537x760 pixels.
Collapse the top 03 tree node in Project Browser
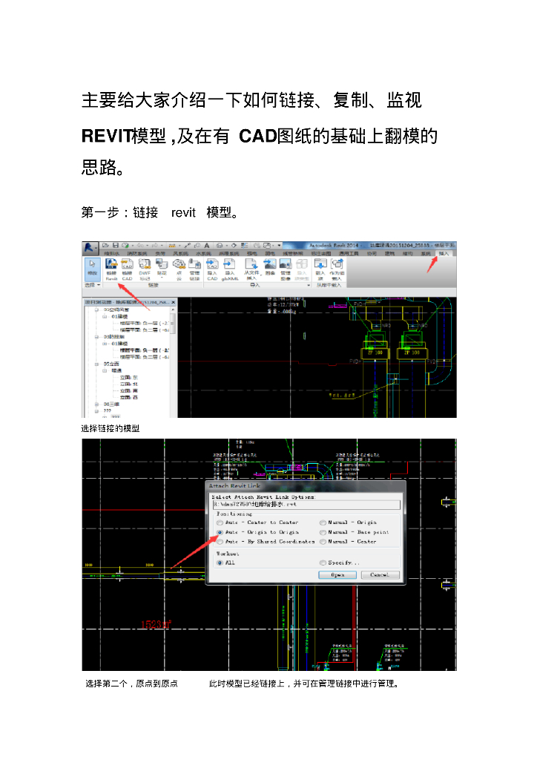[x=97, y=309]
